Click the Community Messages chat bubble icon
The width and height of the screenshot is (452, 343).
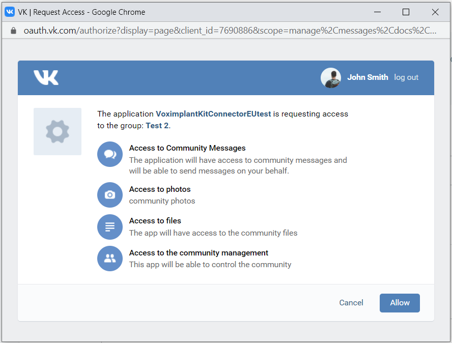pyautogui.click(x=110, y=154)
